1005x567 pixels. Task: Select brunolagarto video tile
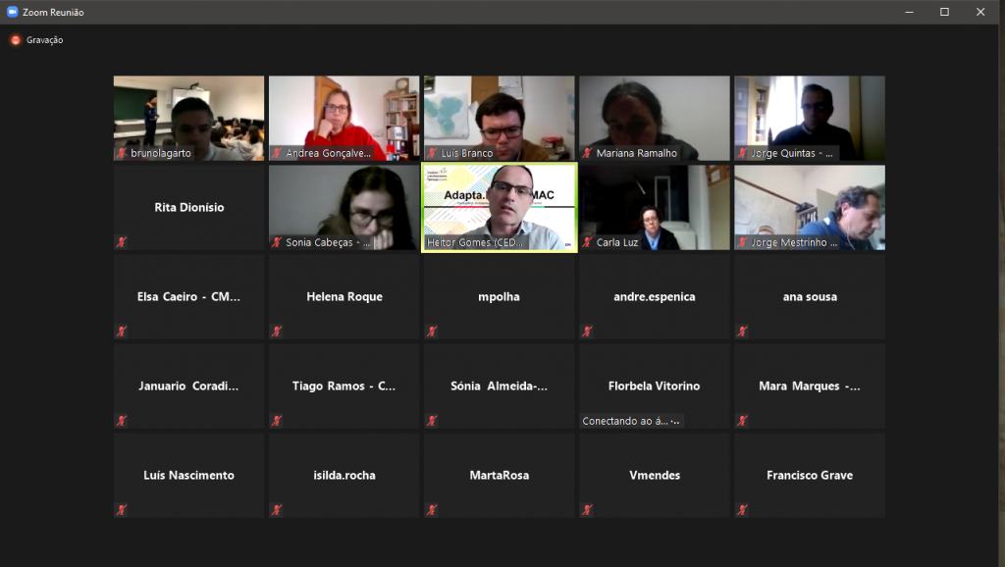click(x=189, y=118)
